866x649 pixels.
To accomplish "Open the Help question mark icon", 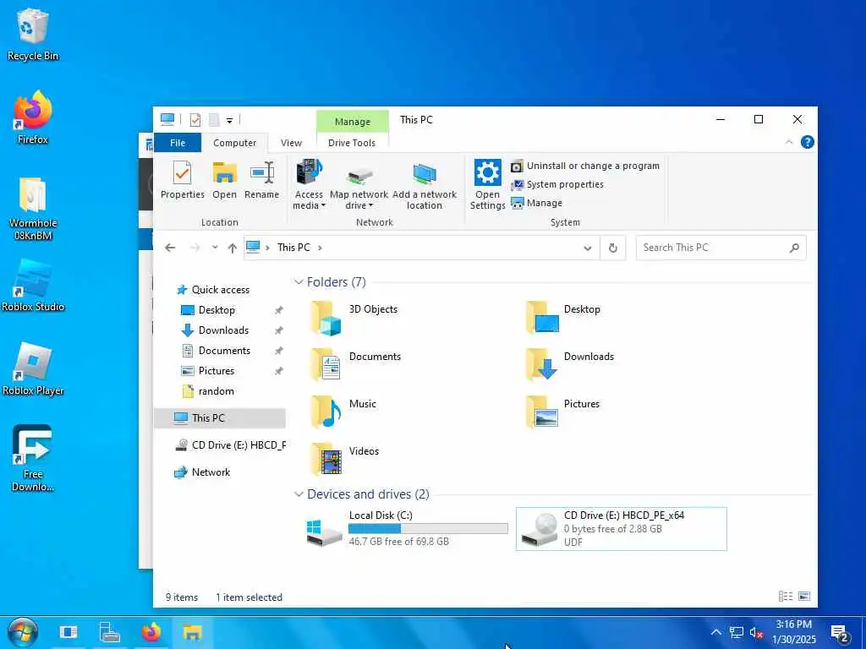I will tap(807, 142).
